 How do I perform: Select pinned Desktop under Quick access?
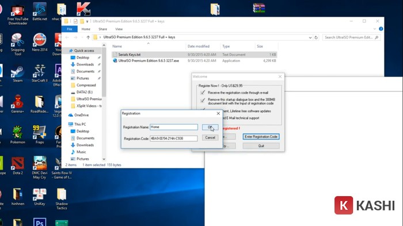pos(82,58)
